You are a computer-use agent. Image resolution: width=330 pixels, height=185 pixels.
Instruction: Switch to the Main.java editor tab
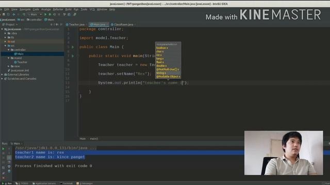pos(98,25)
